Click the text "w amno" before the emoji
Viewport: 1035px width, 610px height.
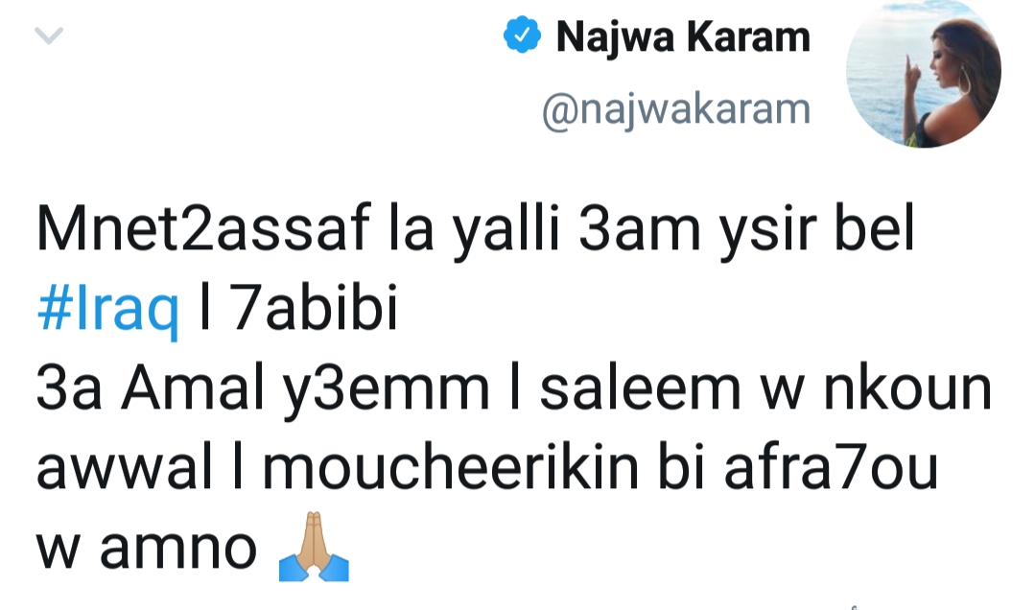point(147,550)
